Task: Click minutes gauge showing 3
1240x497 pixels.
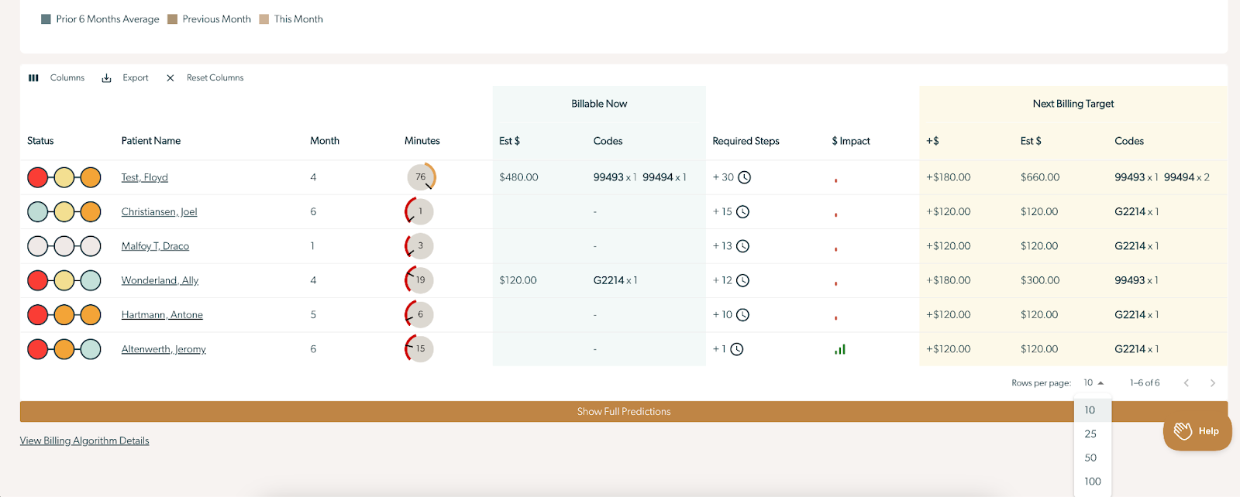Action: tap(419, 246)
